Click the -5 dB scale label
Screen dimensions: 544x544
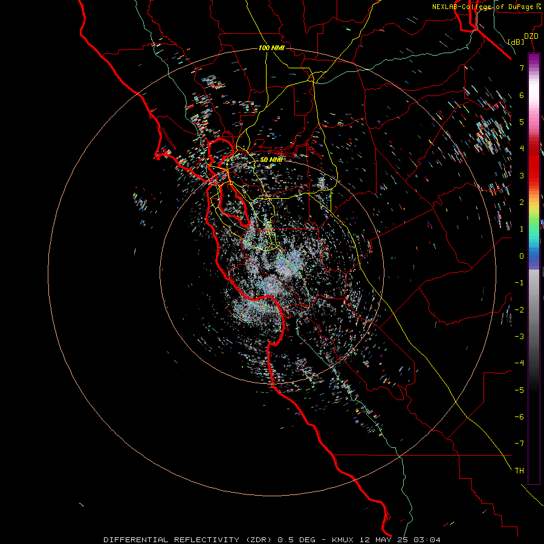[519, 390]
